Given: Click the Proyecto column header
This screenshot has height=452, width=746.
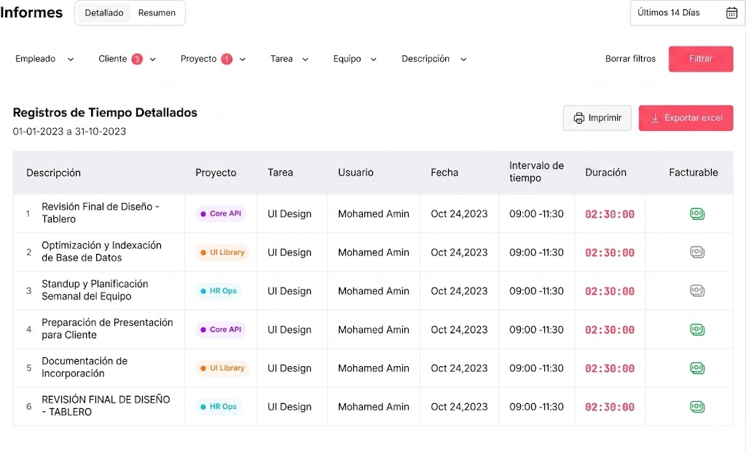Looking at the screenshot, I should [x=216, y=173].
